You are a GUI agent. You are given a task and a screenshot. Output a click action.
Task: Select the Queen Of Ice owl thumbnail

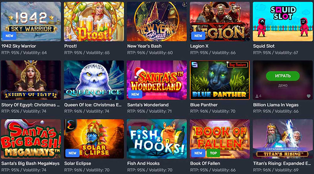[x=94, y=80]
